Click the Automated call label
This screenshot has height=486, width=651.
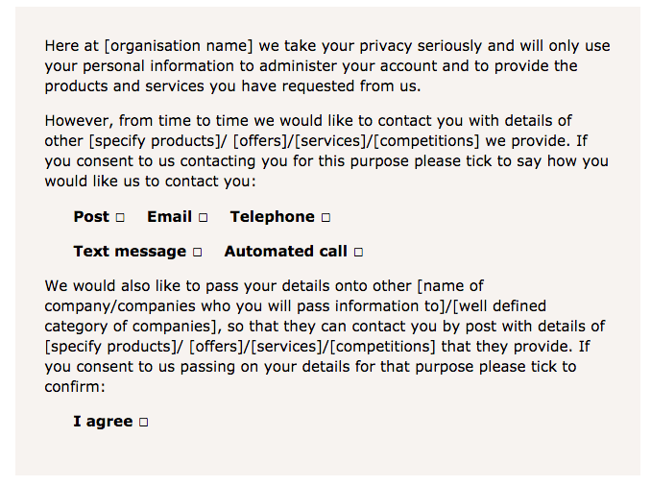285,252
